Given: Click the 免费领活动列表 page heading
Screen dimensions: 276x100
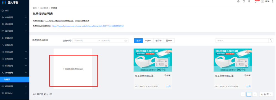Looking at the screenshot, I should coord(43,14).
